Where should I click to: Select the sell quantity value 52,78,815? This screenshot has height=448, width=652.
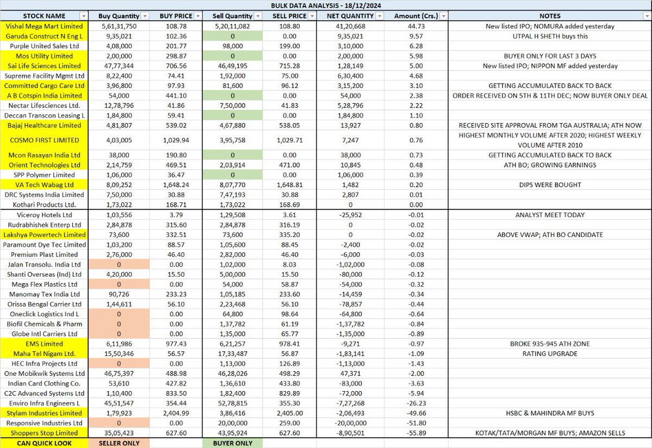click(232, 404)
